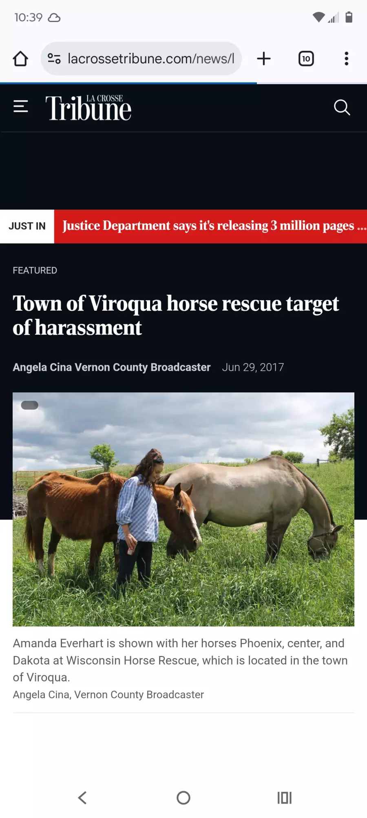Image resolution: width=367 pixels, height=818 pixels.
Task: Open the horse rescue article photo
Action: click(183, 509)
